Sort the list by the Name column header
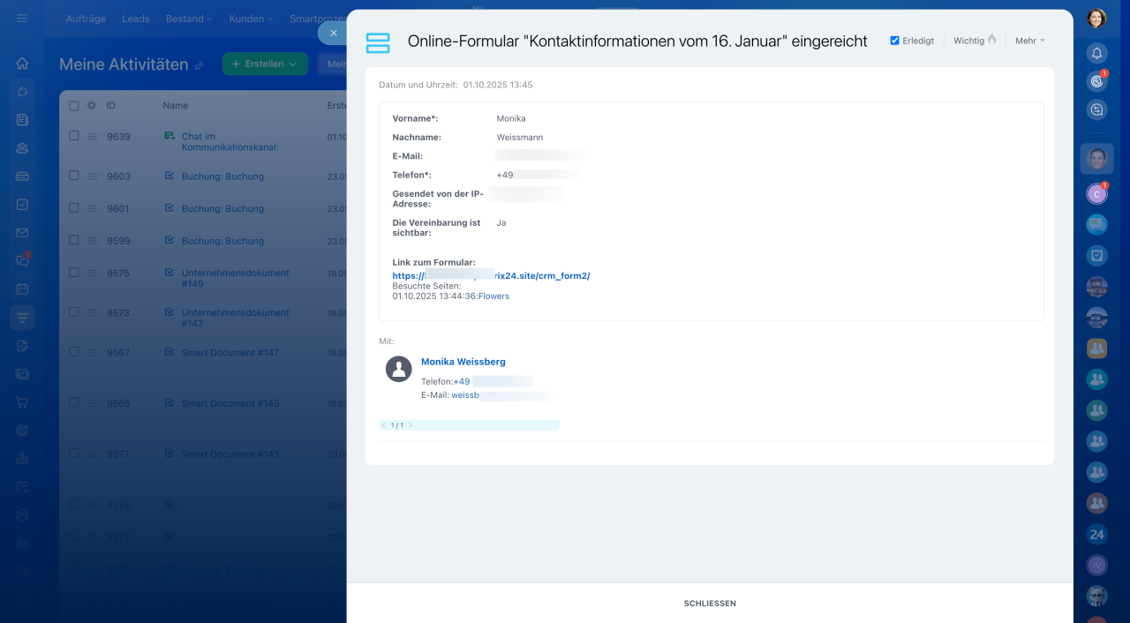The image size is (1130, 623). tap(176, 105)
